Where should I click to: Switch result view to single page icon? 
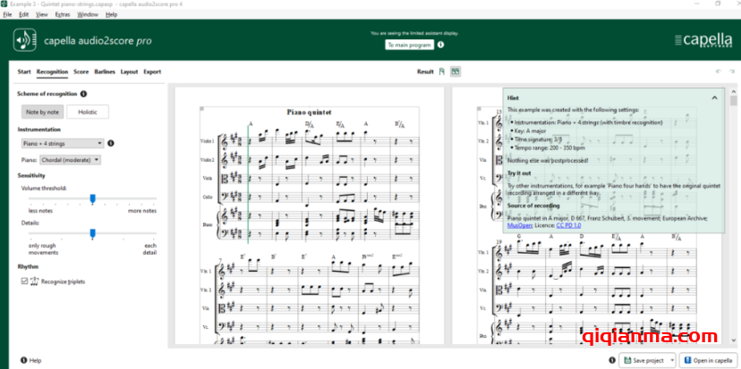442,71
